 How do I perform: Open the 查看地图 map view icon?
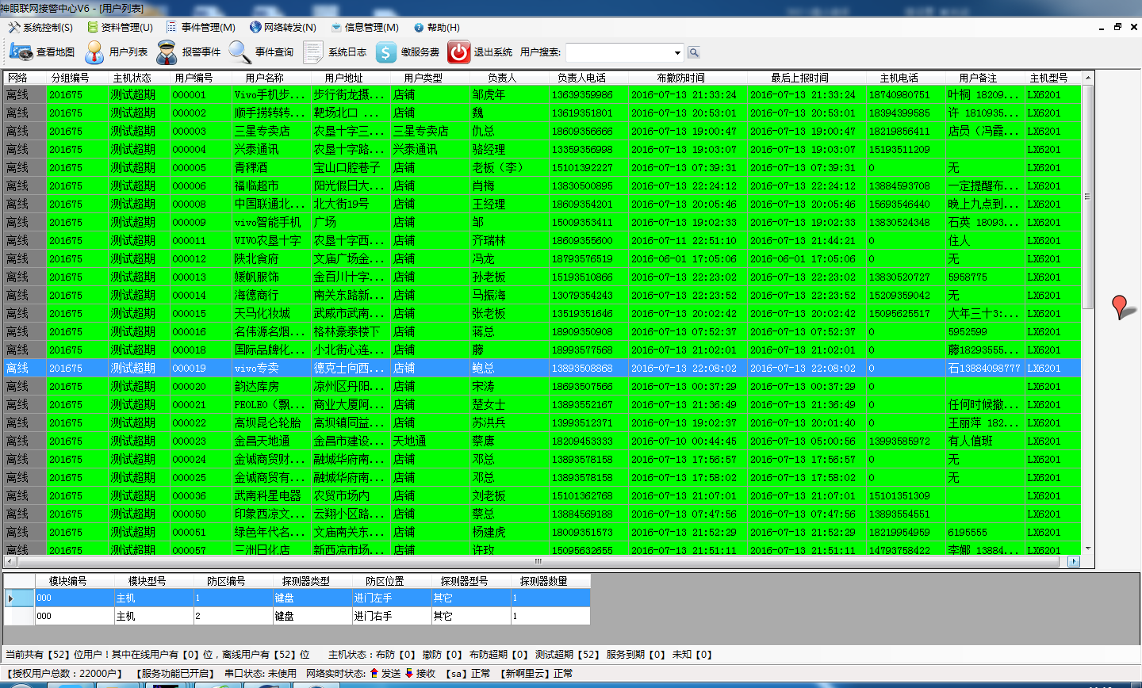coord(21,52)
